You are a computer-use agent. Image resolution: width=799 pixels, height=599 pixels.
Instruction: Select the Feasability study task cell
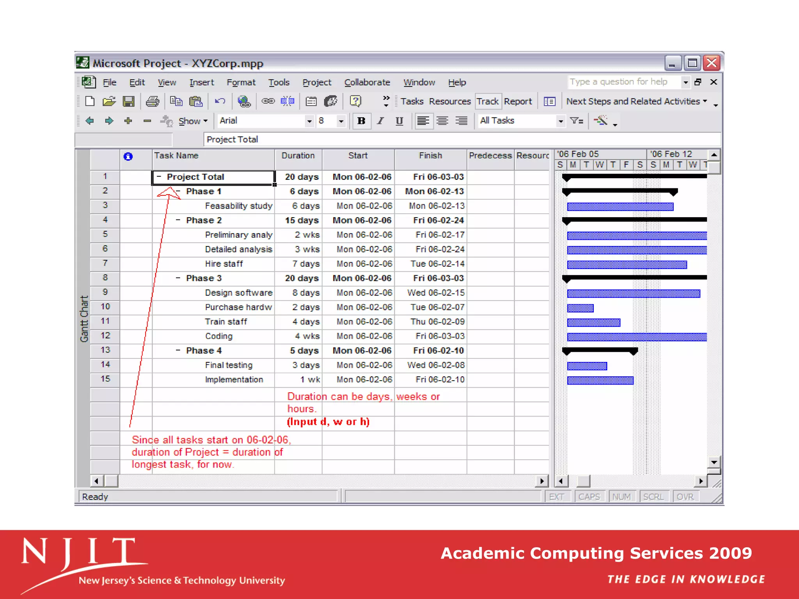tap(213, 206)
